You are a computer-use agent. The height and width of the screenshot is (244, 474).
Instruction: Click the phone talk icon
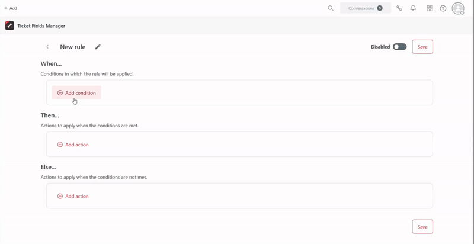point(399,8)
